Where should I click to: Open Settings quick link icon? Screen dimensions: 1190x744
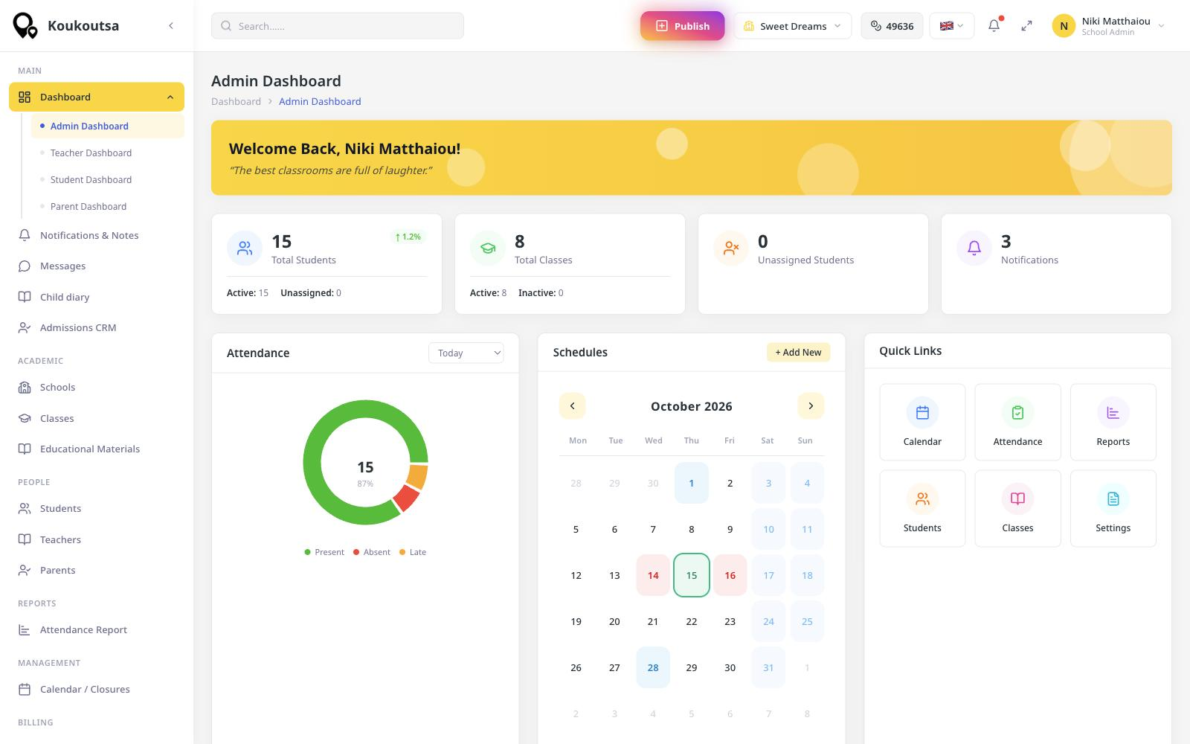1113,499
